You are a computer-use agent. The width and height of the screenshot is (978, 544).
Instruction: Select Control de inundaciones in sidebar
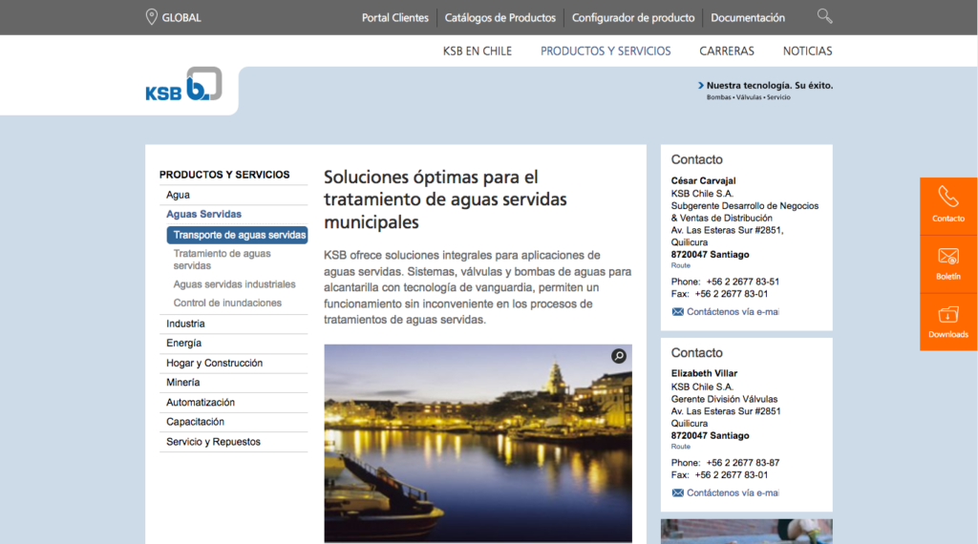227,303
